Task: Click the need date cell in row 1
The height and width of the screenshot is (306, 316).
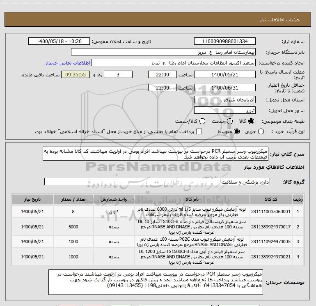Action: [32, 212]
